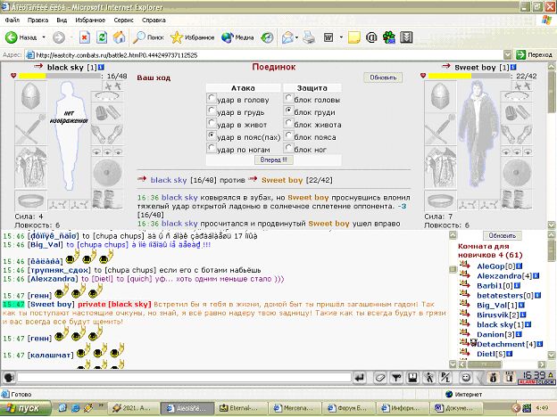Click the @ toolbar icon

pos(371,37)
